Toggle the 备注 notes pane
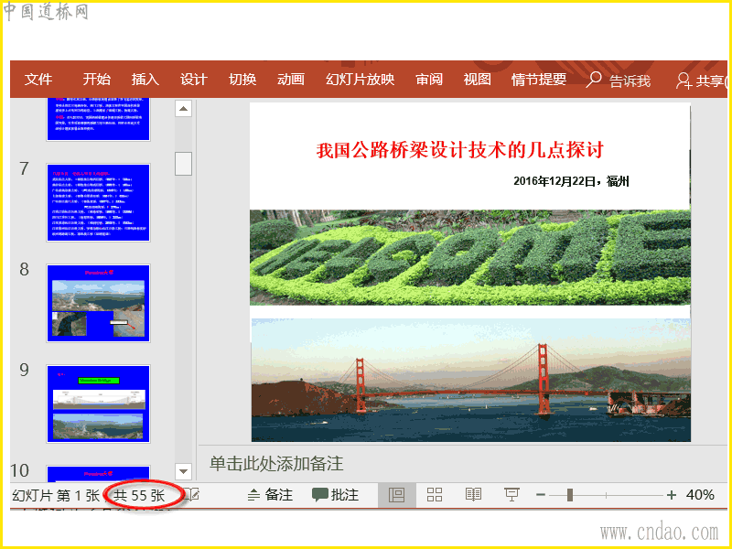Viewport: 732px width, 549px height. click(x=270, y=495)
